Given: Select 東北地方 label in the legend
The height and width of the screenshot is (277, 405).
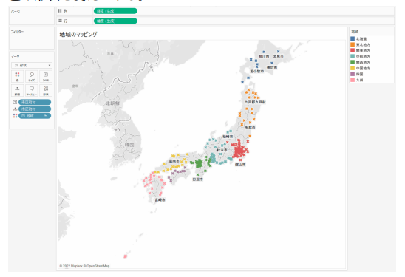Looking at the screenshot, I should tap(363, 44).
